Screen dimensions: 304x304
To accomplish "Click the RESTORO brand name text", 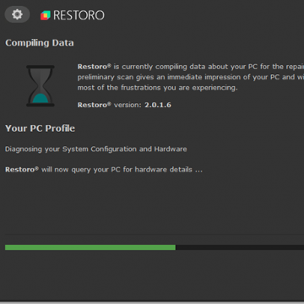I will click(x=79, y=15).
